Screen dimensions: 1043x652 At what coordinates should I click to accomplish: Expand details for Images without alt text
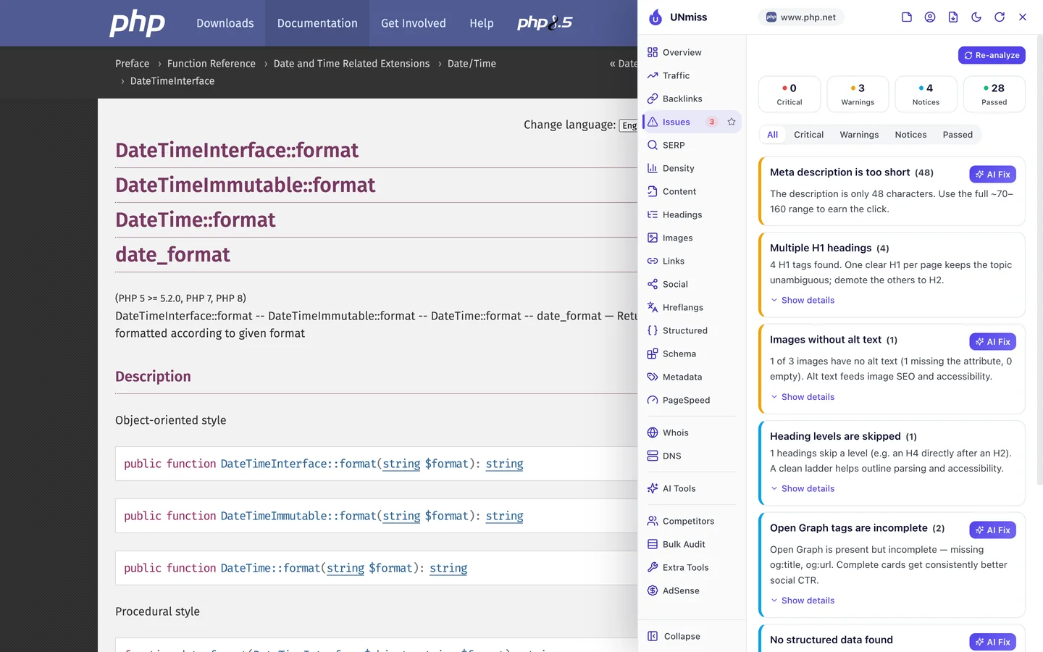(803, 397)
